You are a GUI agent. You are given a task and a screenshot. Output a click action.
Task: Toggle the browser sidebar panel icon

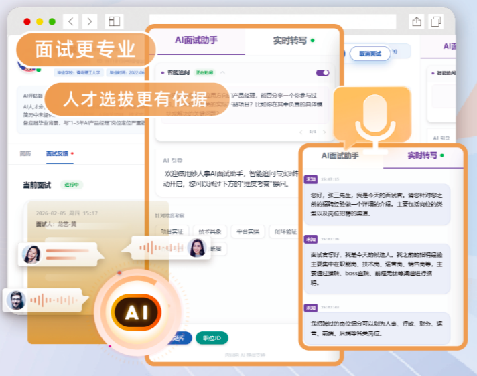tap(113, 21)
